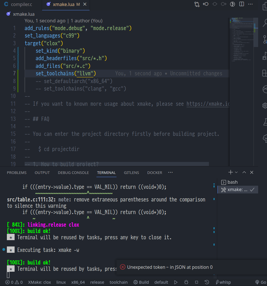Open the OUTPUT panel tab
Image resolution: width=267 pixels, height=286 pixels.
pos(42,173)
